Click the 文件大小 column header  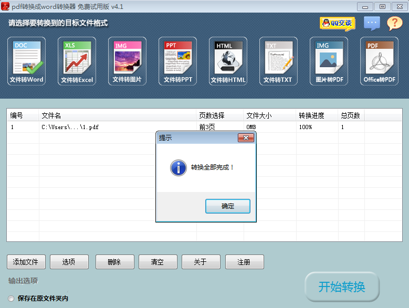pos(270,115)
